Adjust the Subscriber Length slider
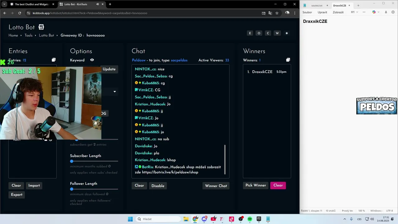The image size is (398, 224). [x=94, y=161]
